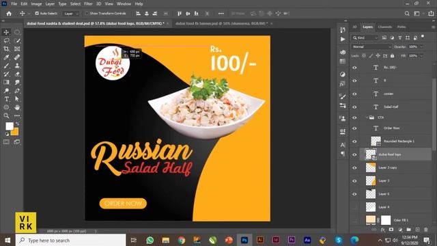Switch to the Paths tab
437x246 pixels.
click(401, 27)
